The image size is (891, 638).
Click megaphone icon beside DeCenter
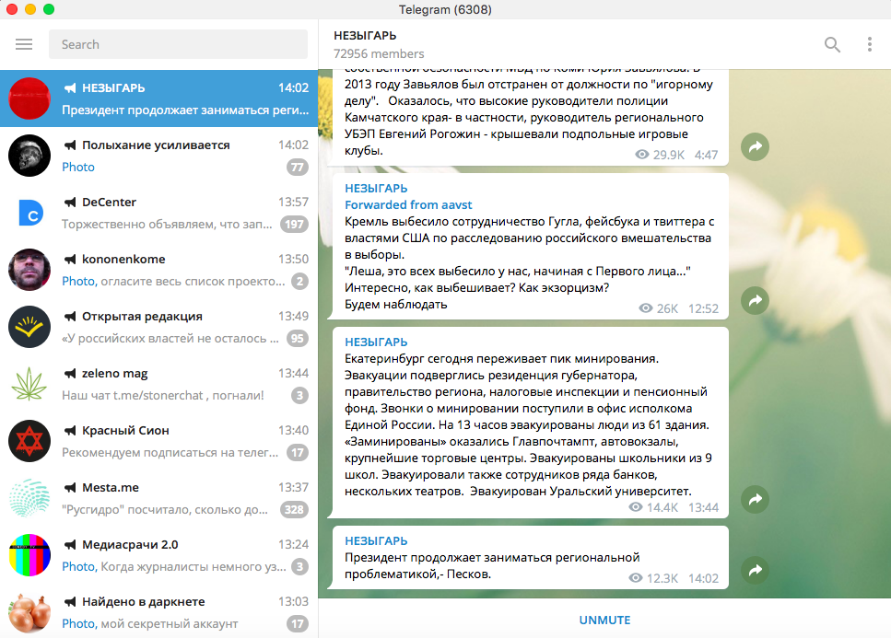point(70,202)
